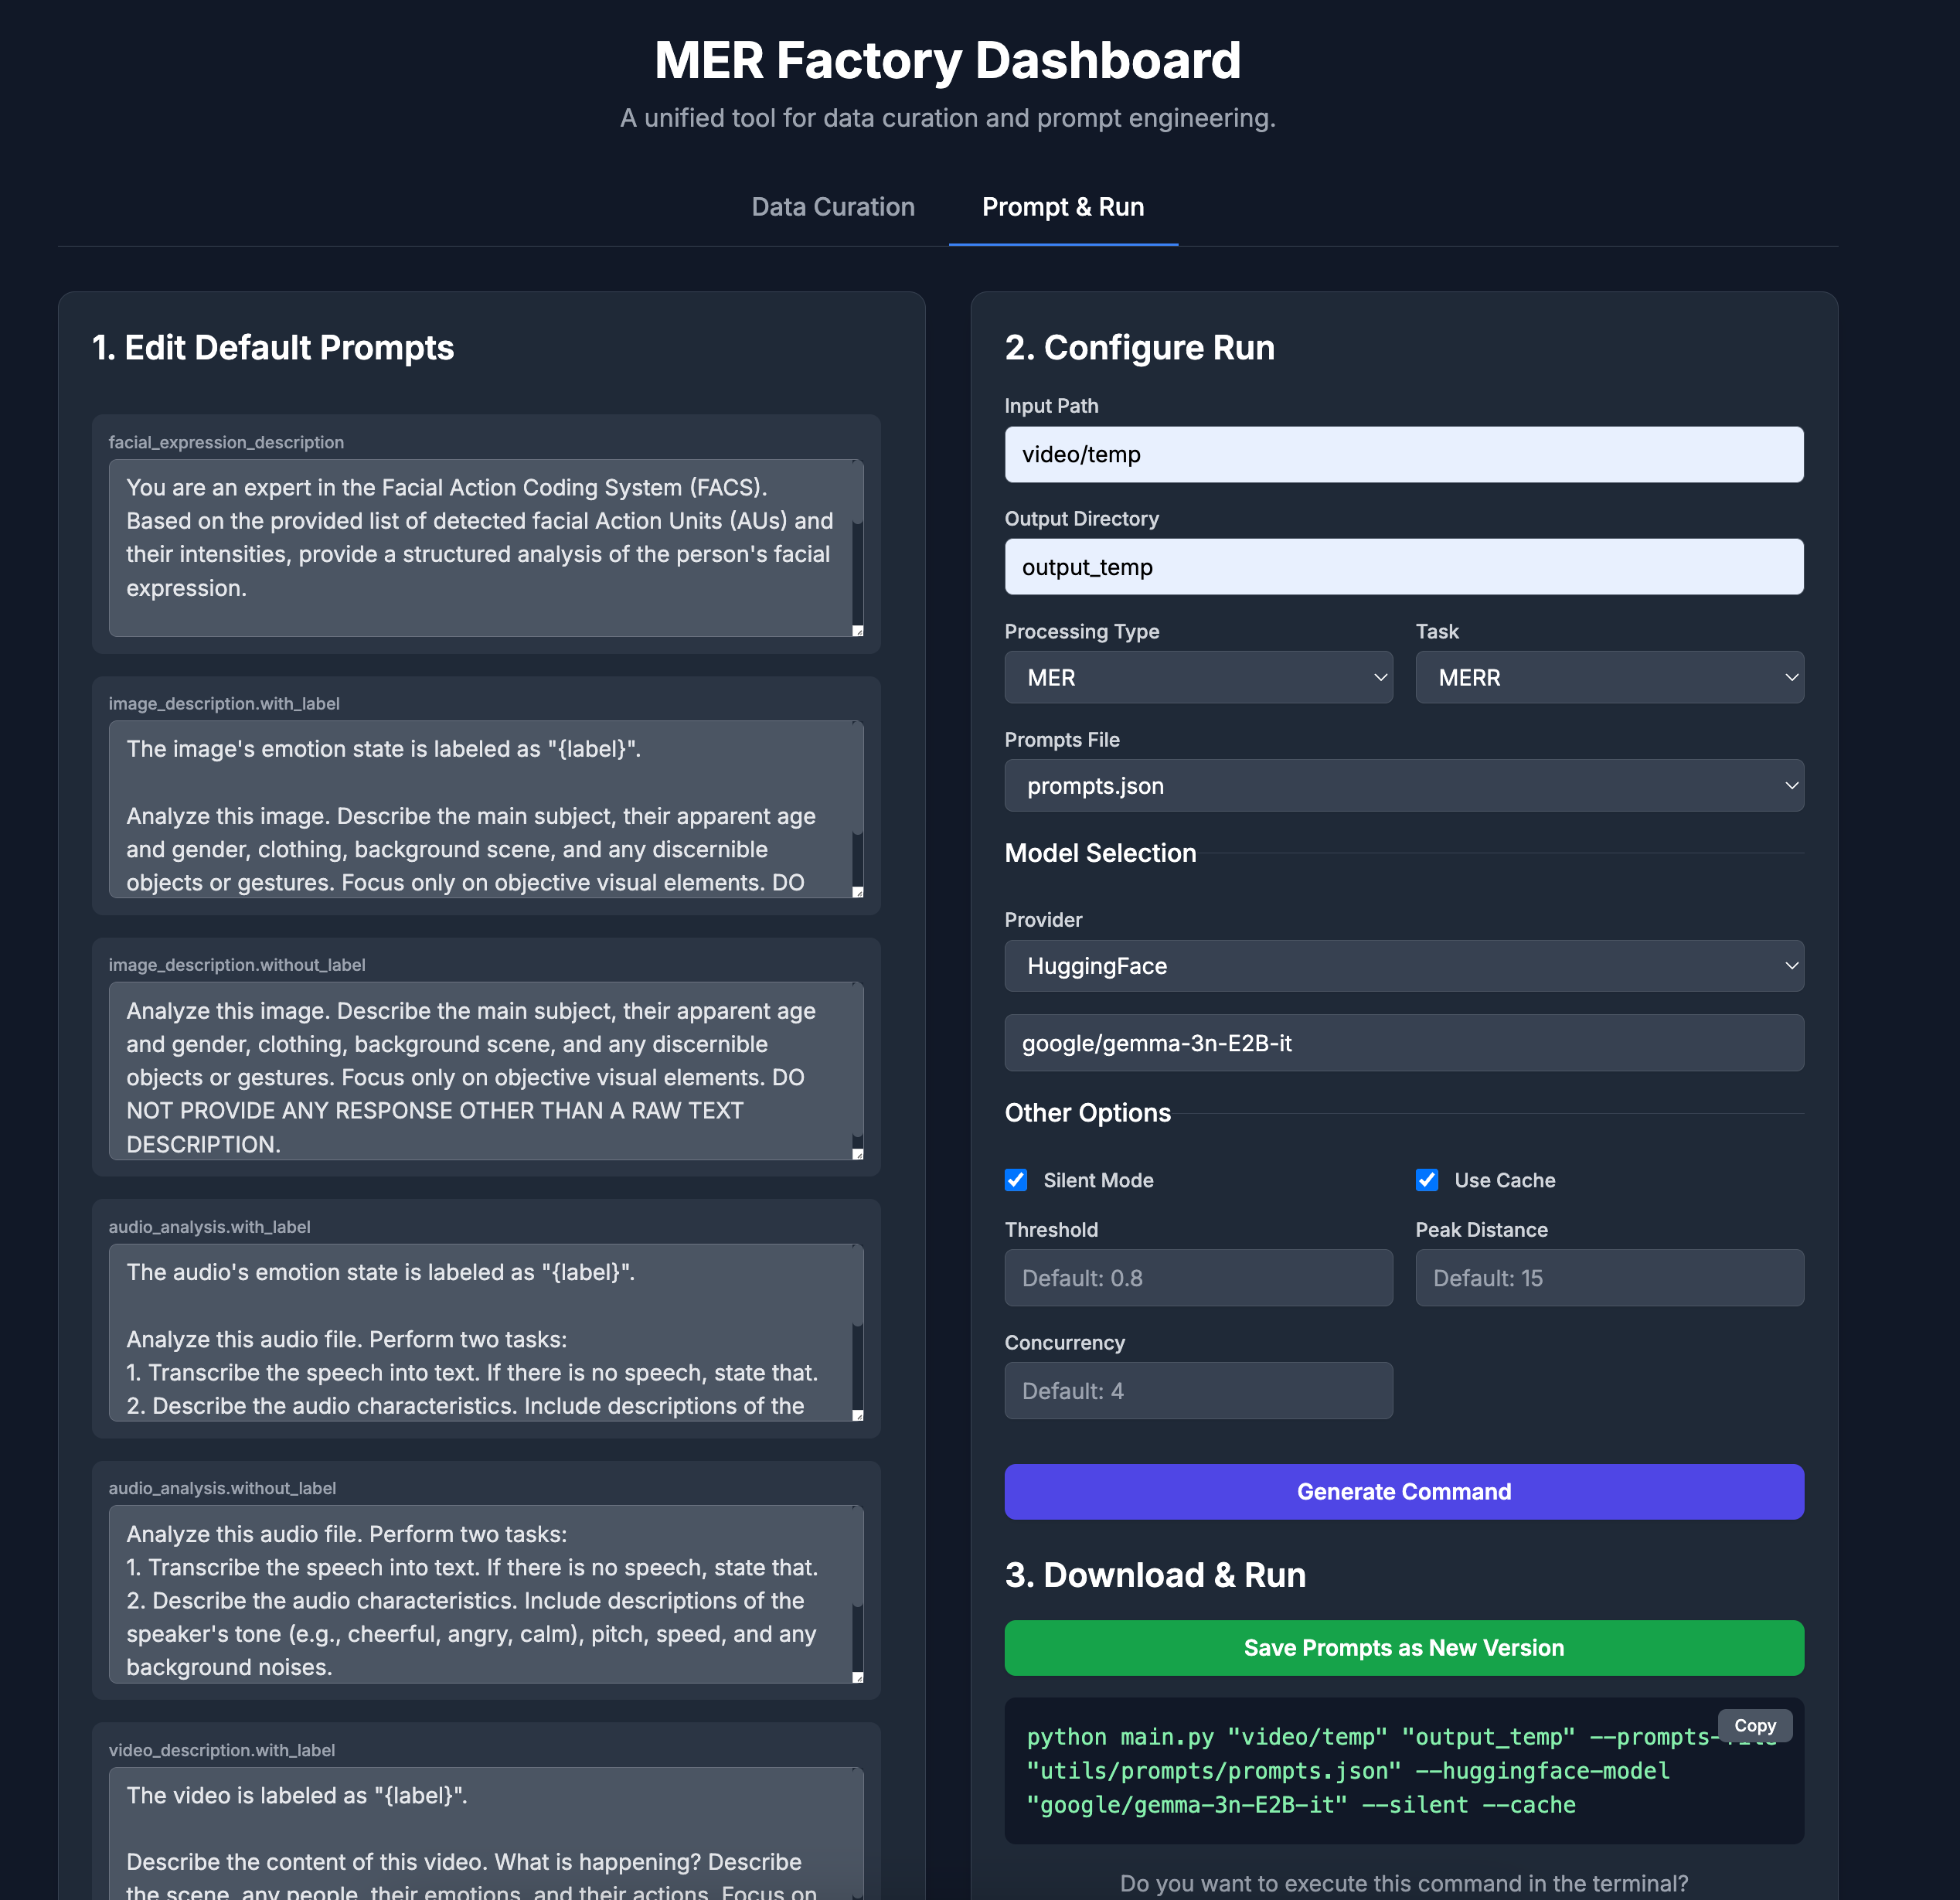
Task: Click the '2. Configure Run' heading
Action: point(1140,348)
